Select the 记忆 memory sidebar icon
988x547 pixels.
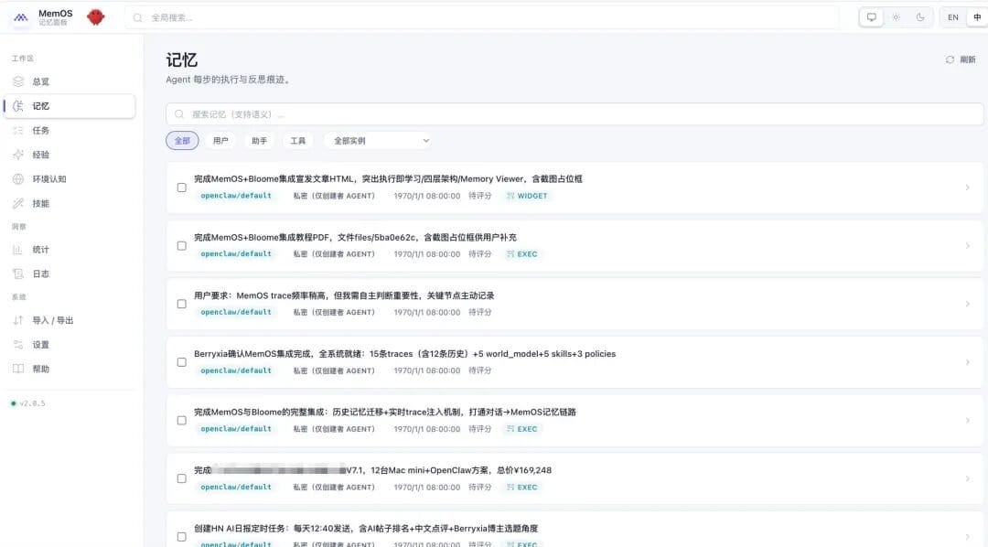click(18, 106)
